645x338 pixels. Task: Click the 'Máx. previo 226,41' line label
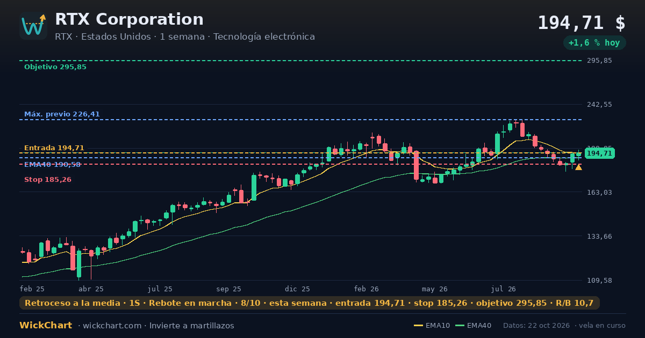62,114
